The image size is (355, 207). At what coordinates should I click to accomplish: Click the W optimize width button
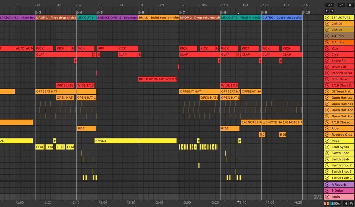[x=352, y=203]
